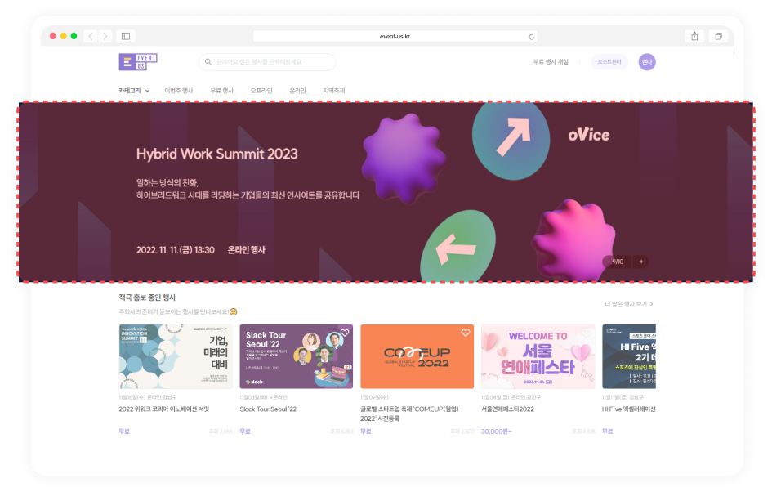The height and width of the screenshot is (492, 772).
Task: Open the COMEUP 2022 thumbnail
Action: coord(417,356)
